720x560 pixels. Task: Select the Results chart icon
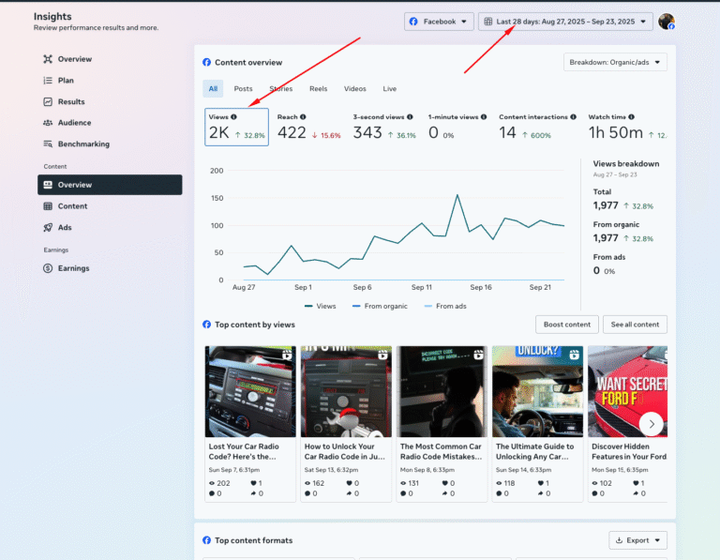pyautogui.click(x=48, y=101)
